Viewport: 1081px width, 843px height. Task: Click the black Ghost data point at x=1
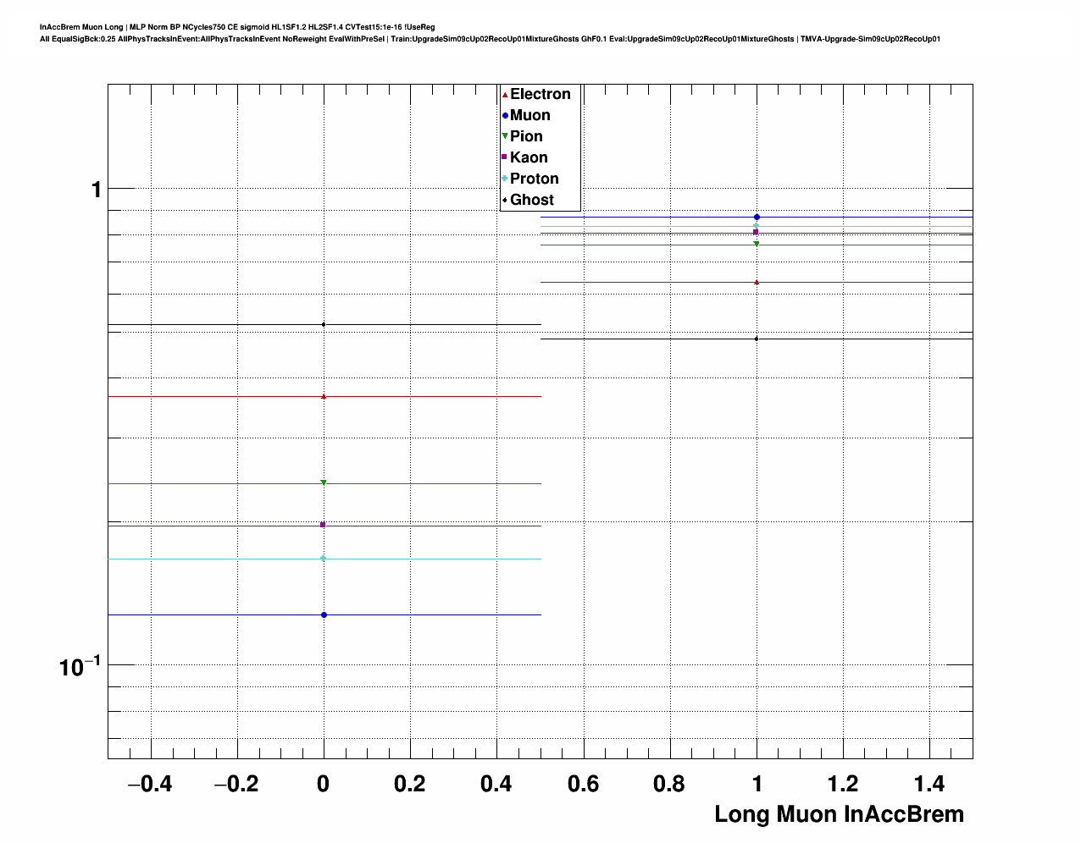pyautogui.click(x=757, y=339)
